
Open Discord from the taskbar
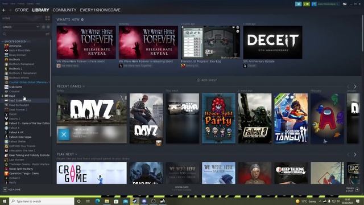[x=144, y=201]
